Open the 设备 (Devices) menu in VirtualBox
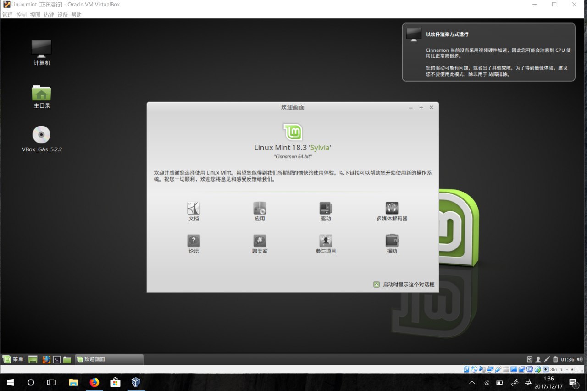 click(62, 15)
